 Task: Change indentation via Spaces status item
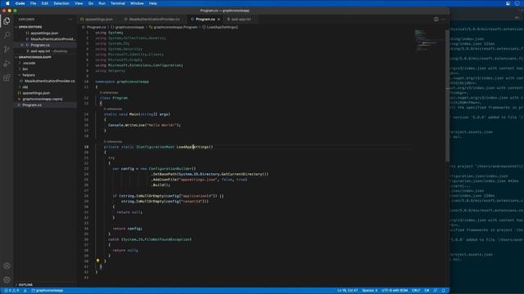click(369, 291)
